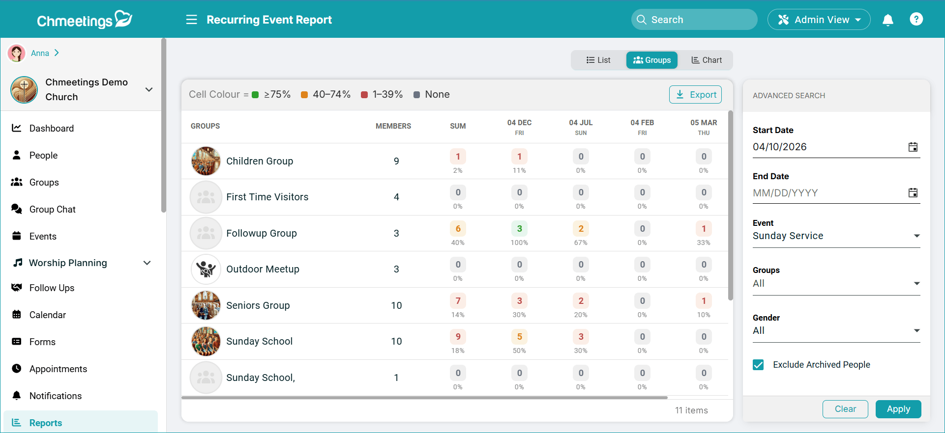Switch to the List view tab
This screenshot has height=433, width=945.
(x=598, y=60)
